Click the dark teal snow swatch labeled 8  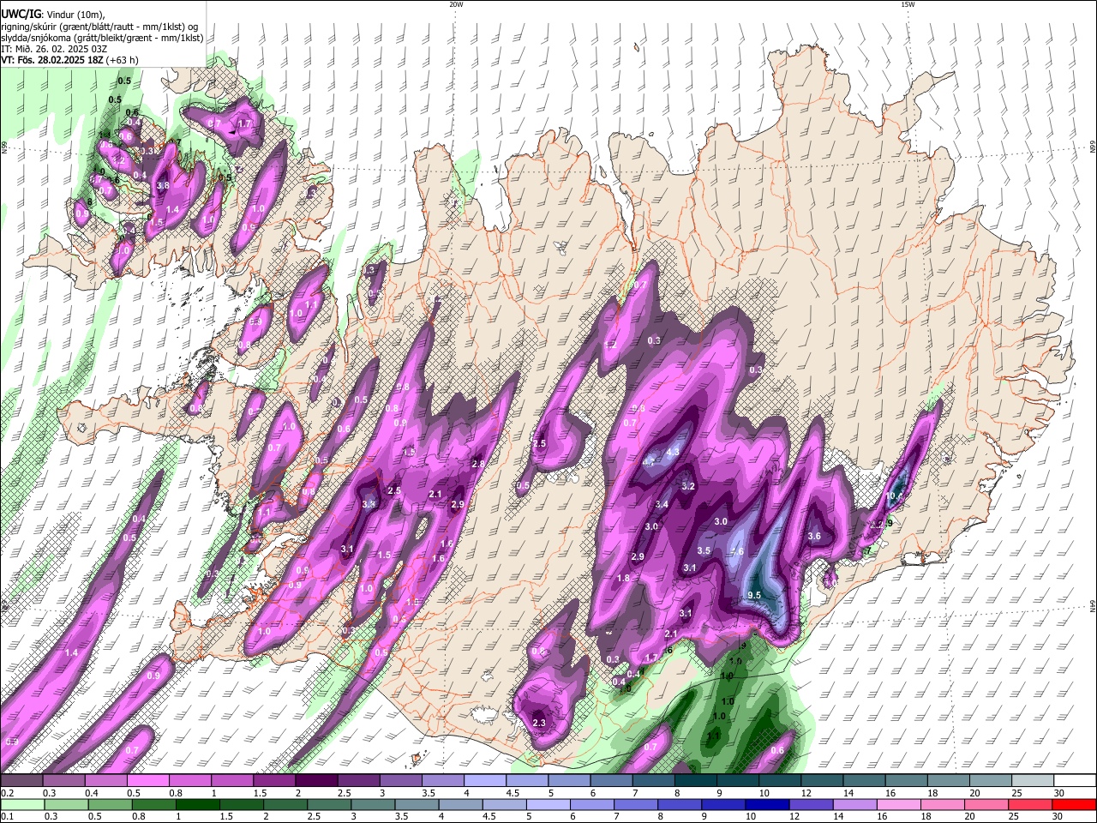[x=695, y=781]
